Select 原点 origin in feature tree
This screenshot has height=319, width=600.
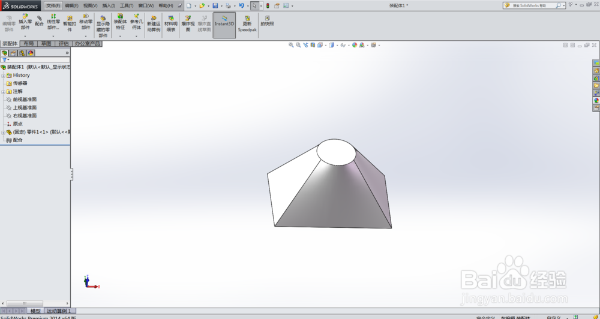point(17,124)
